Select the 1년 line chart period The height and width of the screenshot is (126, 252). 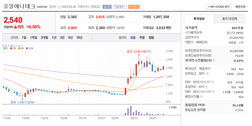click(54, 37)
